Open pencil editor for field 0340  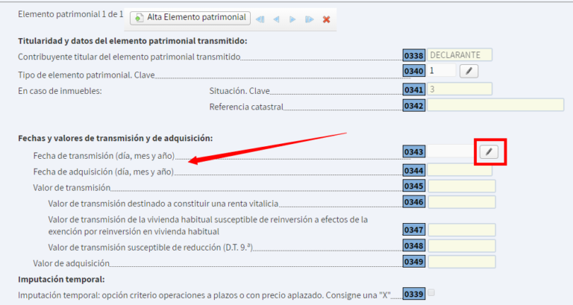pos(469,71)
